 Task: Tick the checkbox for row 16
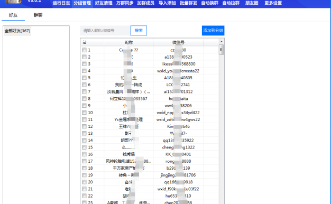pos(84,154)
